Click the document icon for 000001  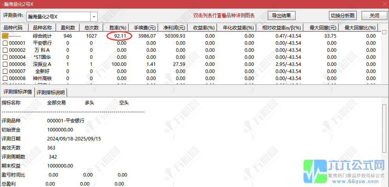pos(5,43)
